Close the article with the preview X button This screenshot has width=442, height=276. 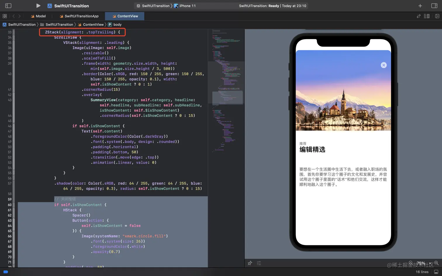(x=384, y=65)
